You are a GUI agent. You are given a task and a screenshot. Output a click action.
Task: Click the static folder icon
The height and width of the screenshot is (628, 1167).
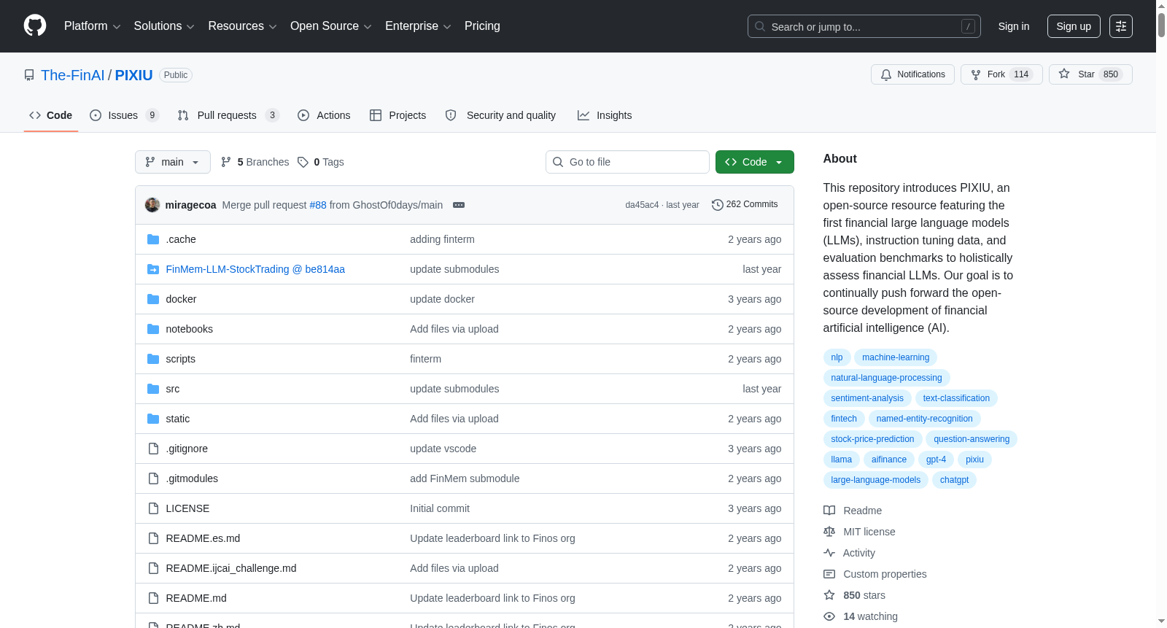pos(153,419)
